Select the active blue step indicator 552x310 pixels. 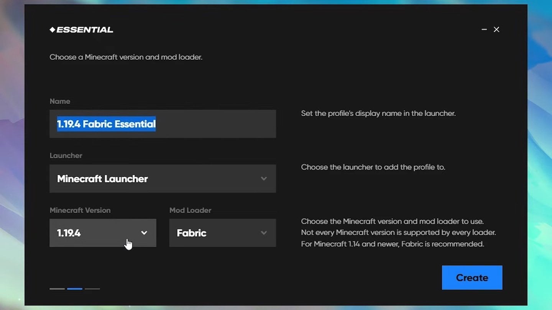click(x=75, y=289)
